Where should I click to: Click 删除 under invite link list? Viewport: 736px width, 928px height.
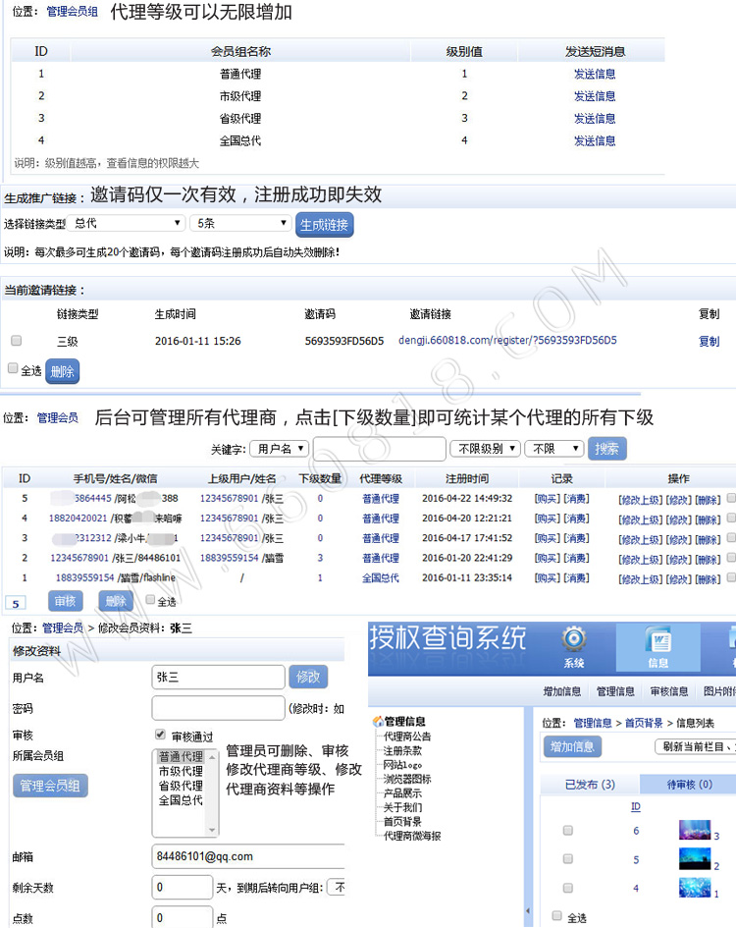pyautogui.click(x=62, y=371)
